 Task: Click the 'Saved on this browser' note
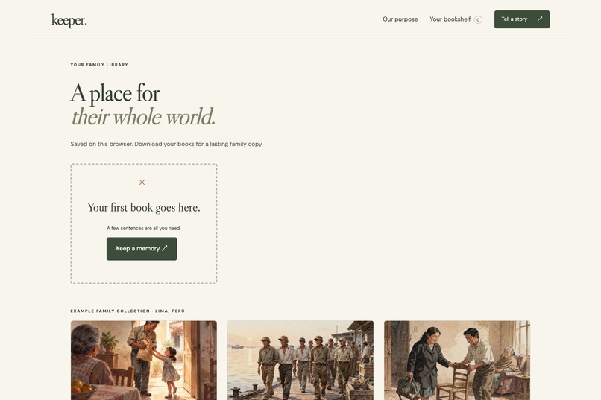[x=166, y=144]
